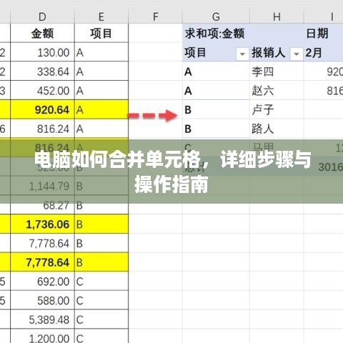
Task: Select project A cell beside 赵六
Action: point(216,91)
